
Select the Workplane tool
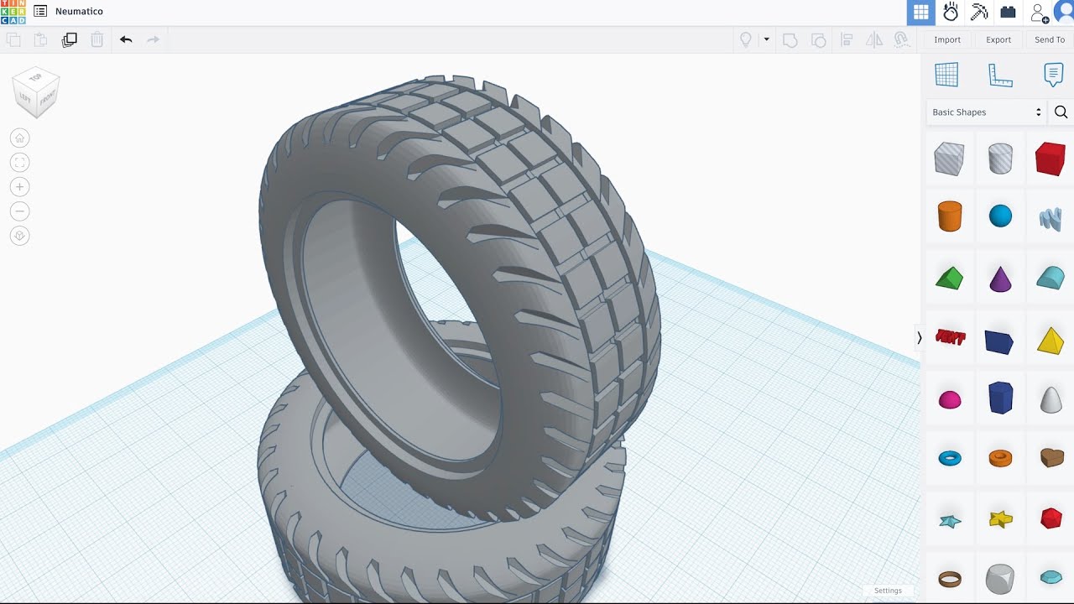tap(946, 75)
